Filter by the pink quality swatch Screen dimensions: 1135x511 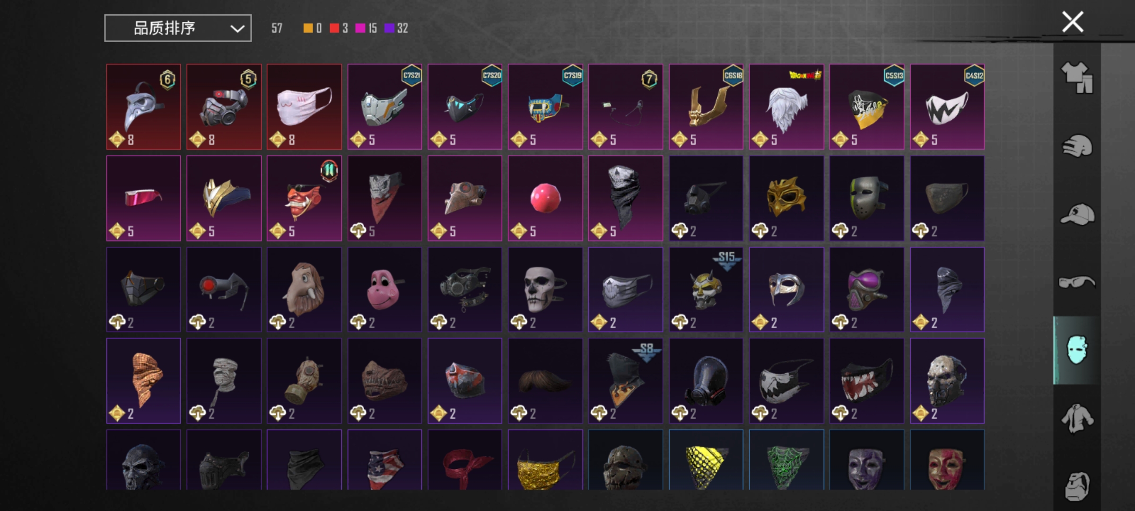click(x=367, y=28)
